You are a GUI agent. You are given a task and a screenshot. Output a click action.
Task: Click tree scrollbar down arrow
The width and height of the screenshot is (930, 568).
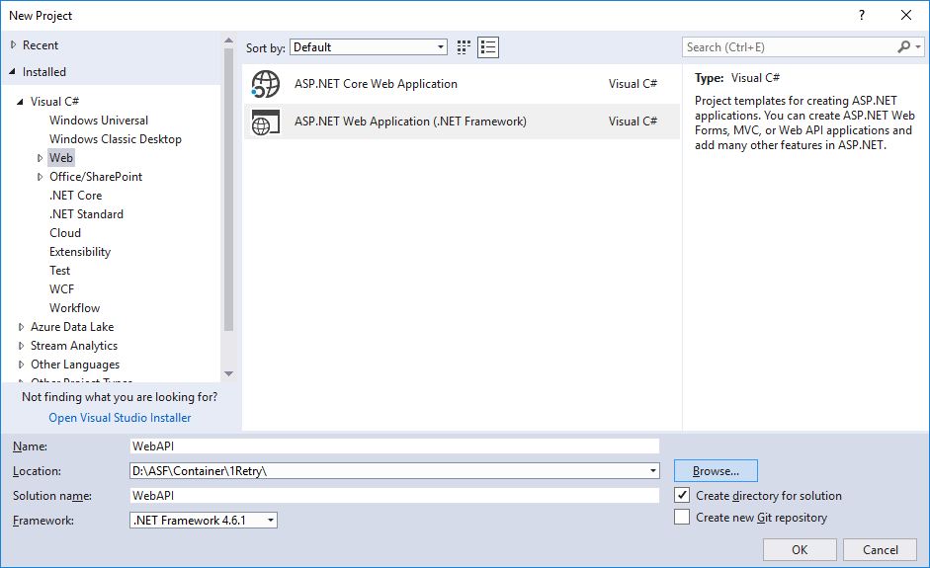point(229,374)
